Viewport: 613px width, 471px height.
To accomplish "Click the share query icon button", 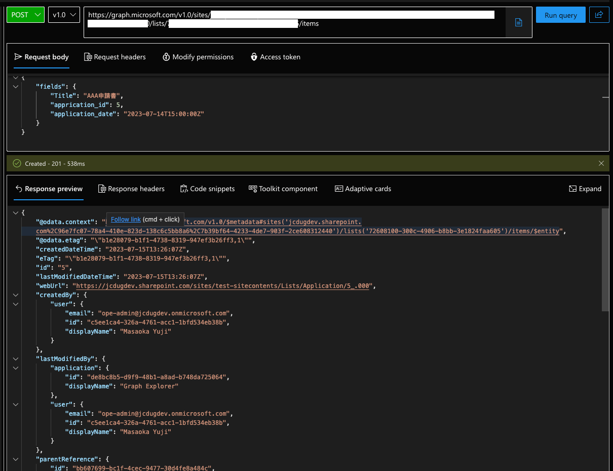I will pos(599,15).
